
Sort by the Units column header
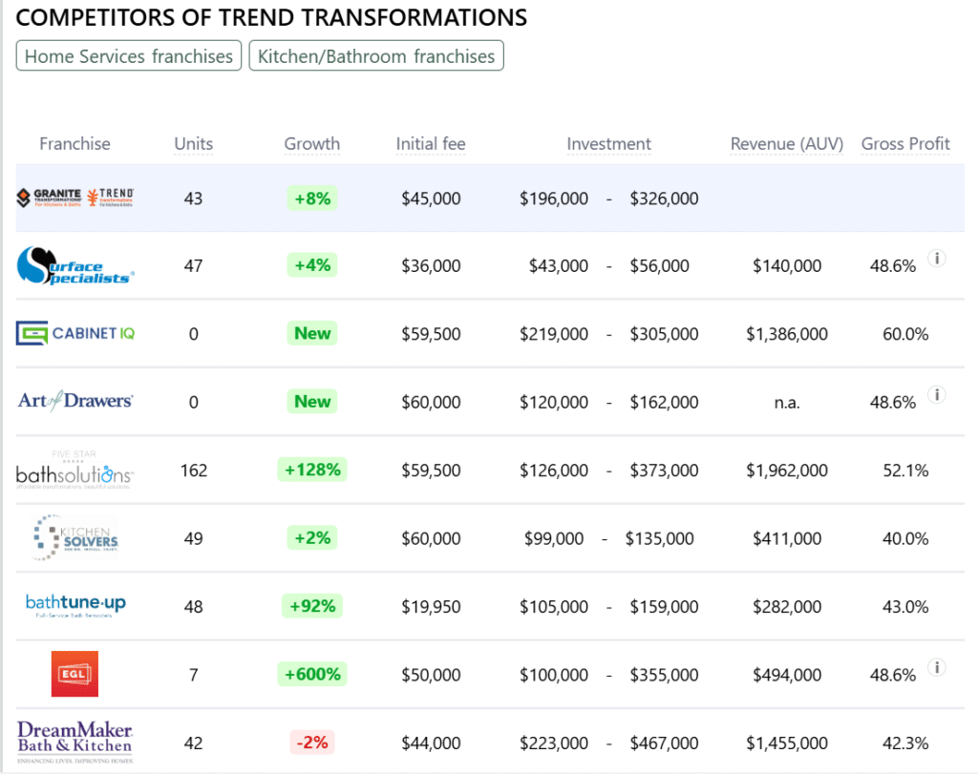(193, 144)
